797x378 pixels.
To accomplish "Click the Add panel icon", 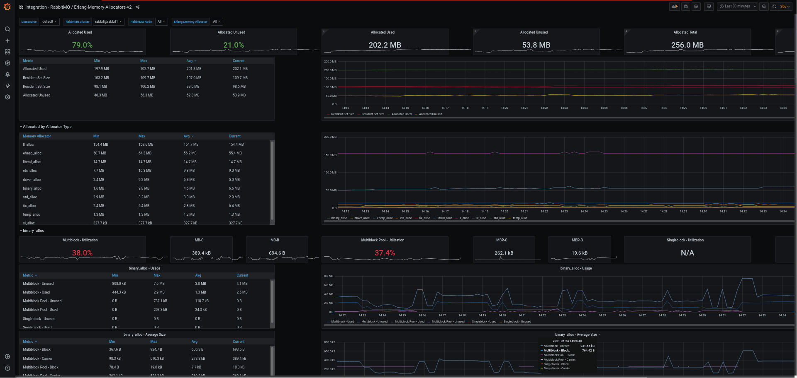I will click(x=674, y=7).
